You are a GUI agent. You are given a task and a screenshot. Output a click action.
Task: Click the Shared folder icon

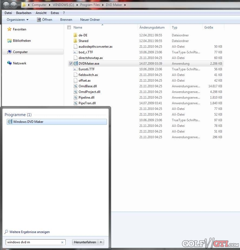click(x=75, y=41)
